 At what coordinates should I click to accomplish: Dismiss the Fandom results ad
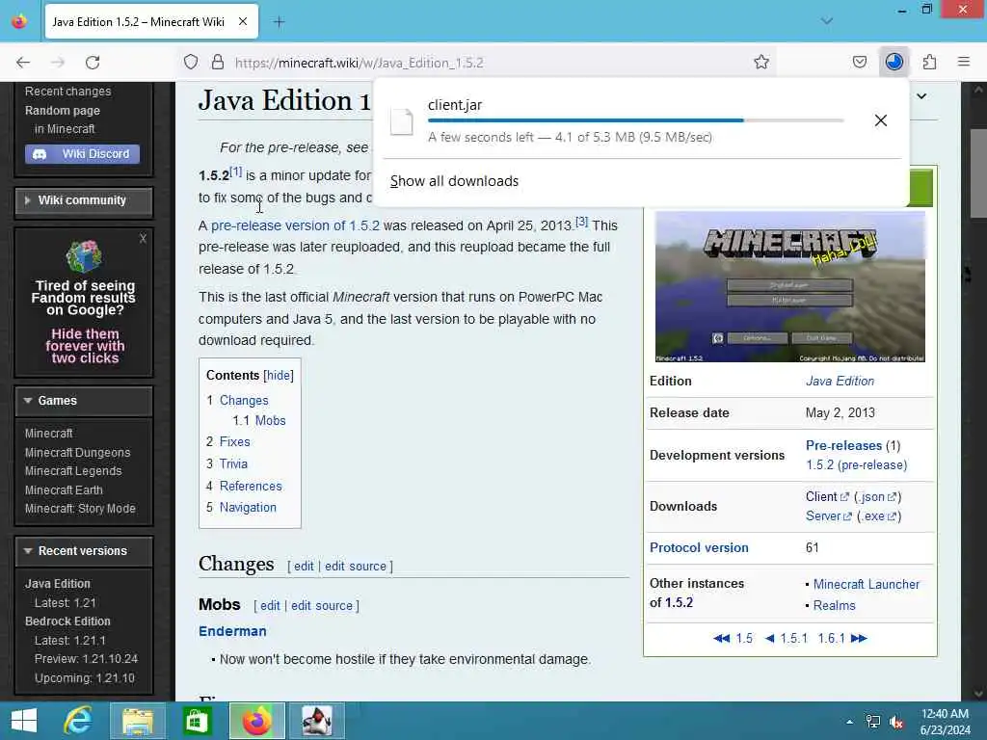[x=143, y=239]
